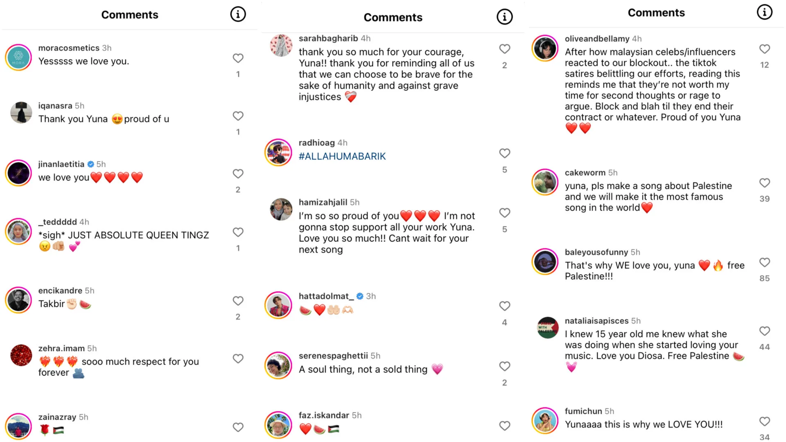Heart the oliveandbellamy comment
786x442 pixels.
(x=764, y=49)
